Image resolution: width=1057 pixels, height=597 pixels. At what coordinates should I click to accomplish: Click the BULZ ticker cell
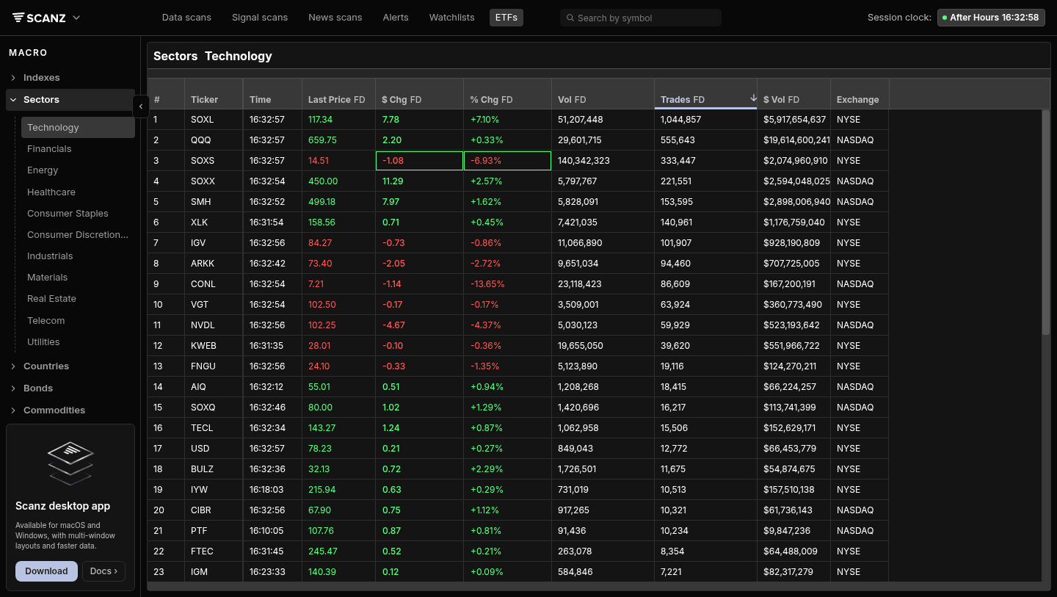(214, 469)
